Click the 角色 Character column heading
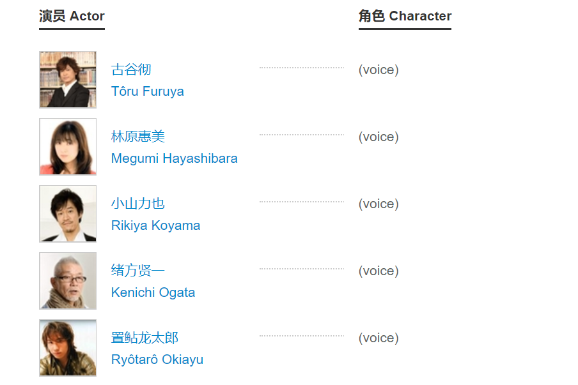Screen dimensions: 578x385 pyautogui.click(x=405, y=17)
